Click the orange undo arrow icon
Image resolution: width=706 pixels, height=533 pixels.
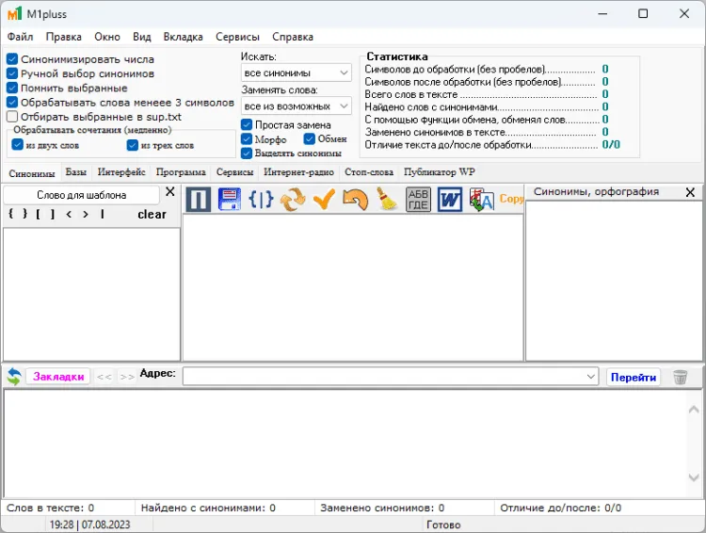355,200
